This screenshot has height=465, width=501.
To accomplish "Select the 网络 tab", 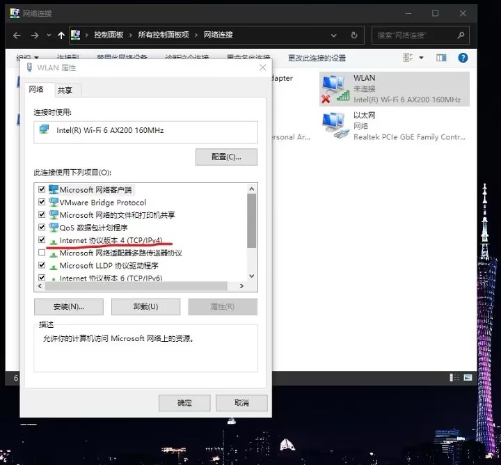I will (x=36, y=89).
